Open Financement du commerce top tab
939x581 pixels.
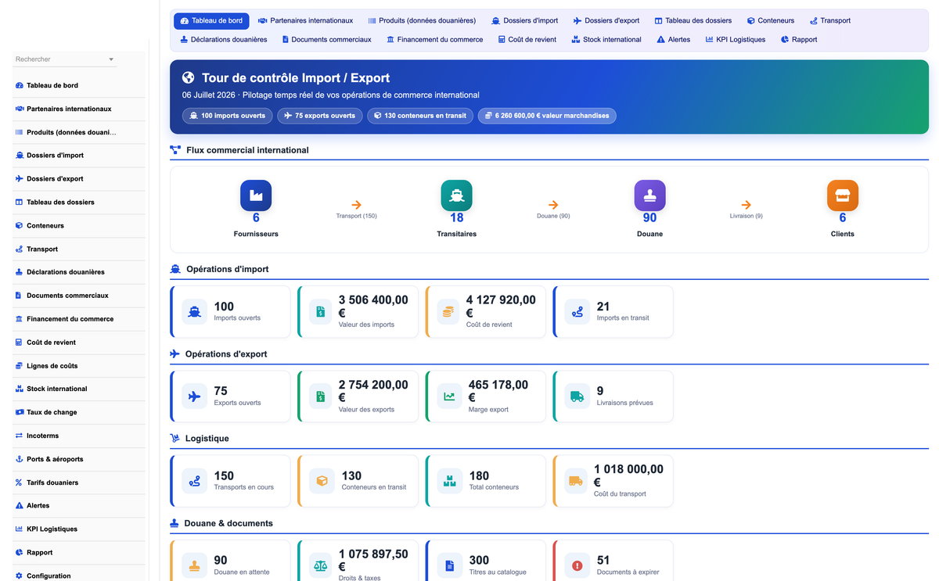(x=435, y=39)
